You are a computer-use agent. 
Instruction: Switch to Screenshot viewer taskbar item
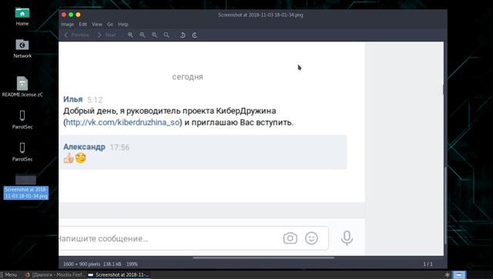click(x=119, y=274)
